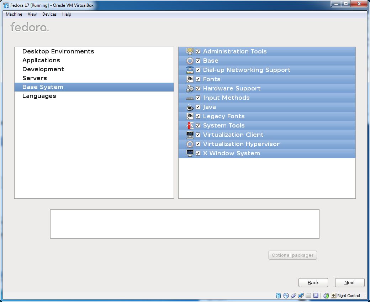The height and width of the screenshot is (302, 370).
Task: Click the Legacy Fonts group icon
Action: click(190, 116)
